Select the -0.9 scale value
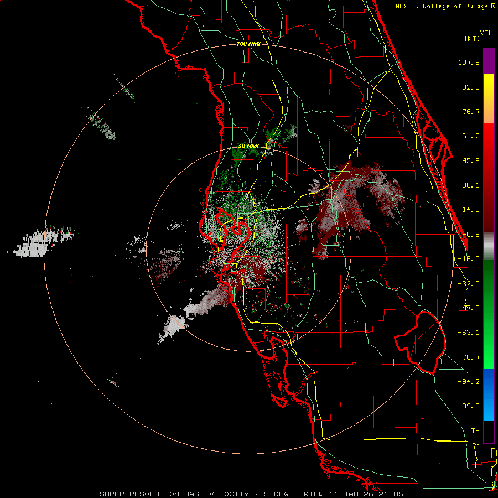 click(x=471, y=235)
